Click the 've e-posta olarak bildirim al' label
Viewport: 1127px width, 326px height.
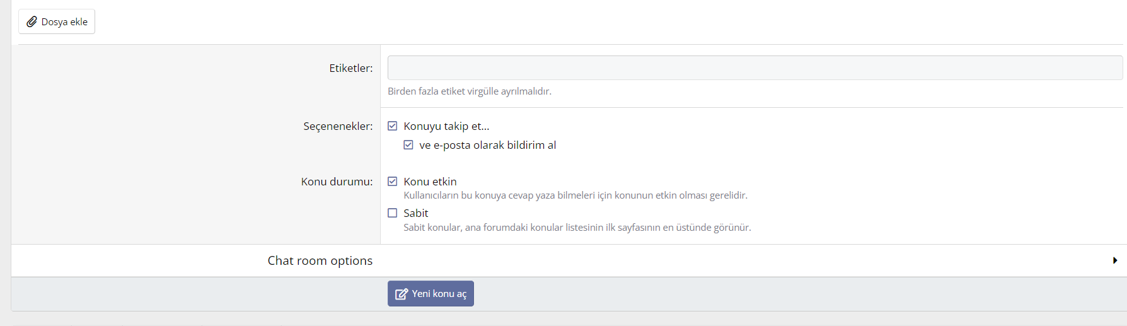[x=487, y=145]
